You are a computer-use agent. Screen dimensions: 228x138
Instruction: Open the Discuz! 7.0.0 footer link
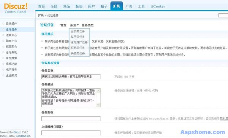pyautogui.click(x=21, y=132)
